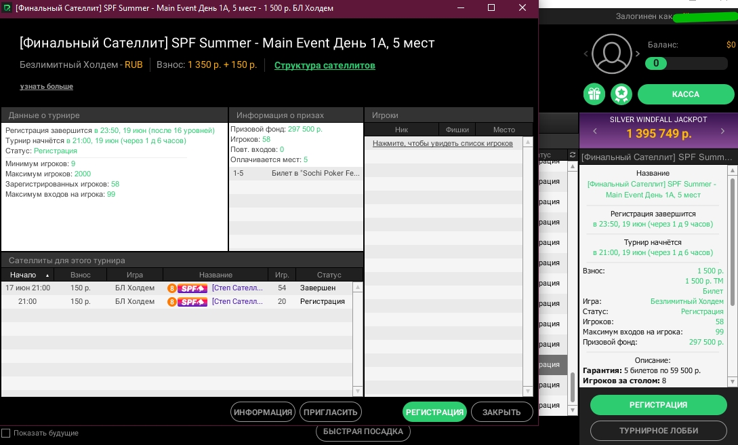Click РЕГИСТРАЦИЯ button in the lobby side panel
Image resolution: width=738 pixels, height=445 pixels.
(x=659, y=405)
